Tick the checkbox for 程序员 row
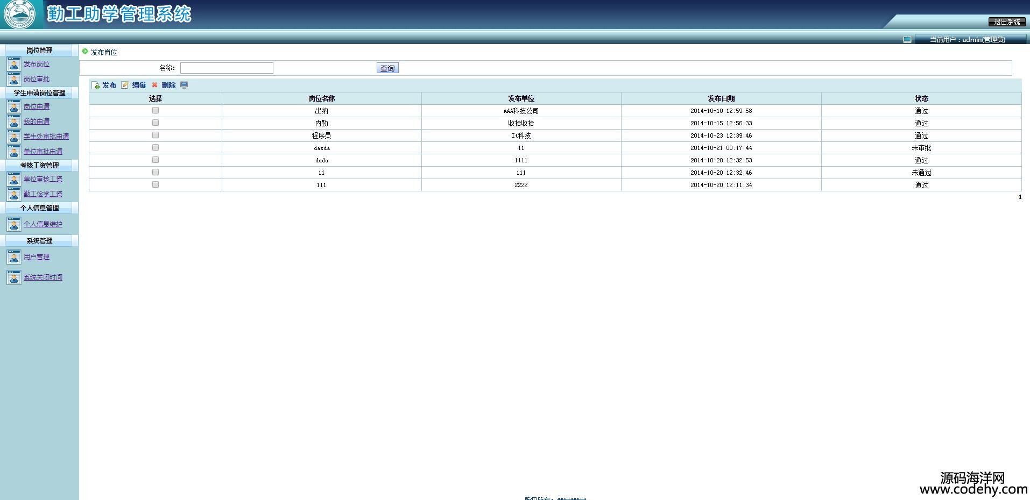 point(156,135)
